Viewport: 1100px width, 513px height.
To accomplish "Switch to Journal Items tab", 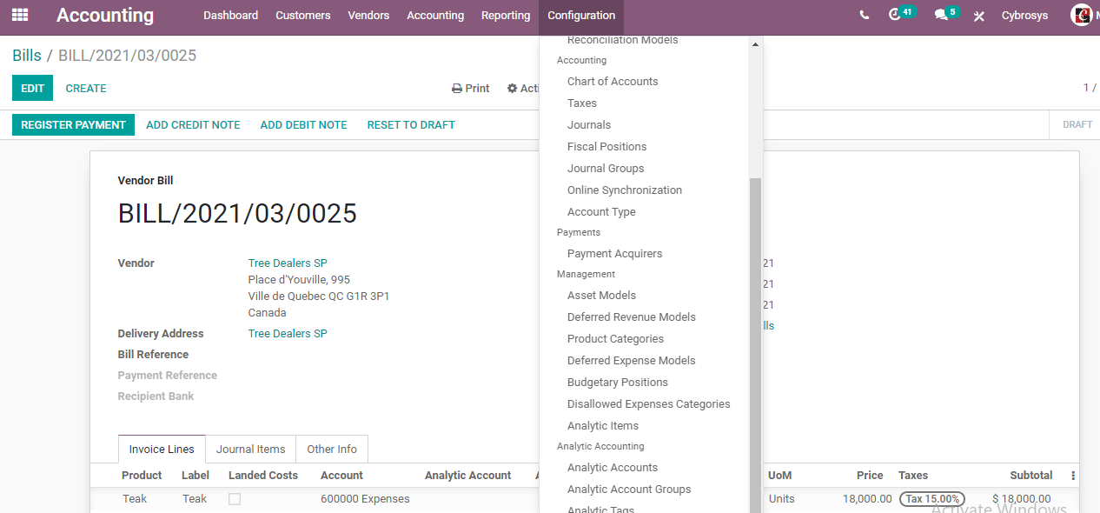I will pyautogui.click(x=251, y=450).
